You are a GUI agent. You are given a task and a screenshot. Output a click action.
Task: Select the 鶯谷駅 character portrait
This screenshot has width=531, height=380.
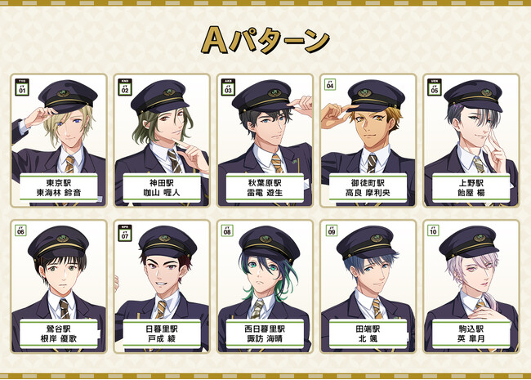click(x=59, y=287)
